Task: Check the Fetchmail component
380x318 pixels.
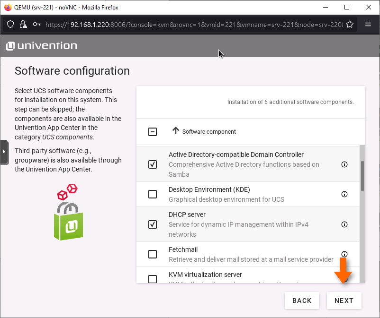Action: pos(153,254)
